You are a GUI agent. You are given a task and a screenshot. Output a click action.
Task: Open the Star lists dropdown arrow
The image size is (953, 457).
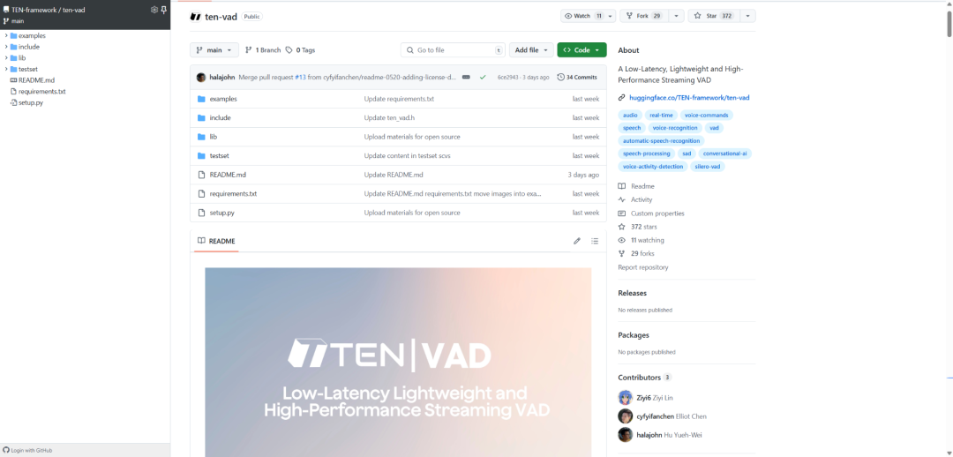pos(747,16)
